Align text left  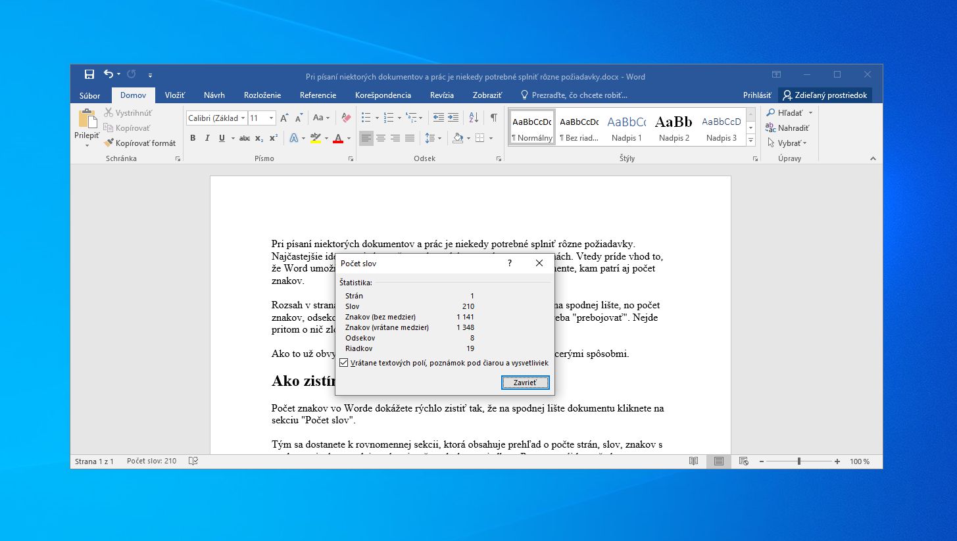pyautogui.click(x=366, y=138)
